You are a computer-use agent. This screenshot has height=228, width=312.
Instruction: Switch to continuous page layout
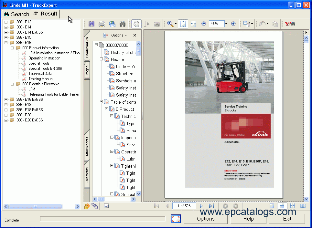pyautogui.click(x=282, y=206)
